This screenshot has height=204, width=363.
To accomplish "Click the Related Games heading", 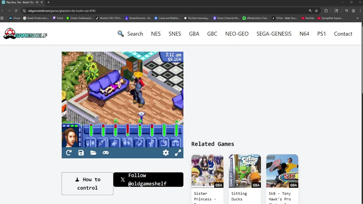I will pyautogui.click(x=213, y=144).
